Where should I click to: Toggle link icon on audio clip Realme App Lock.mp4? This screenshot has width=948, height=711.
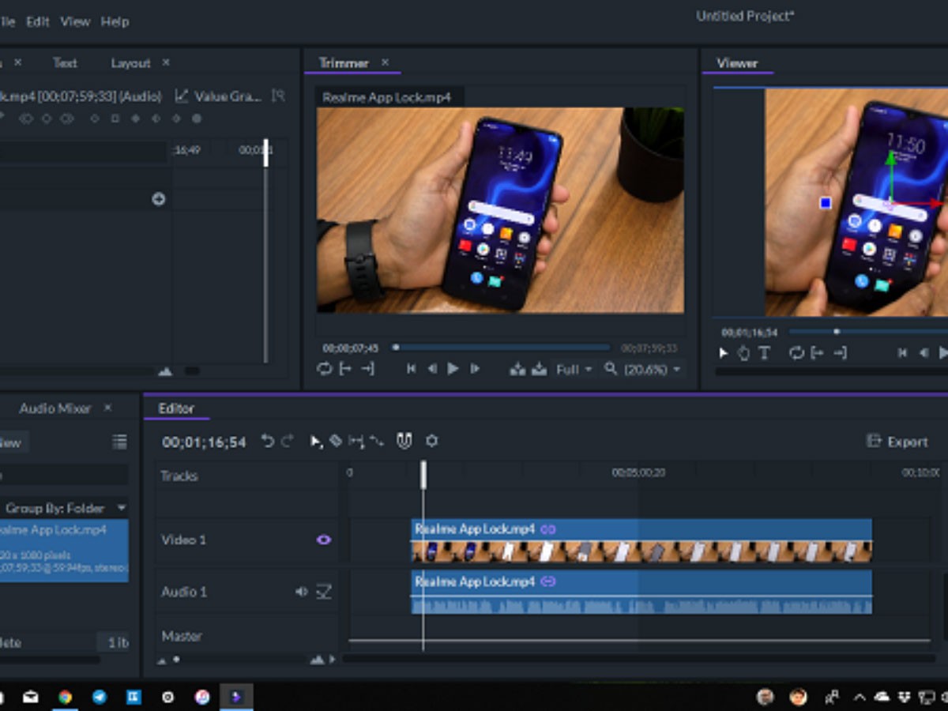[548, 581]
